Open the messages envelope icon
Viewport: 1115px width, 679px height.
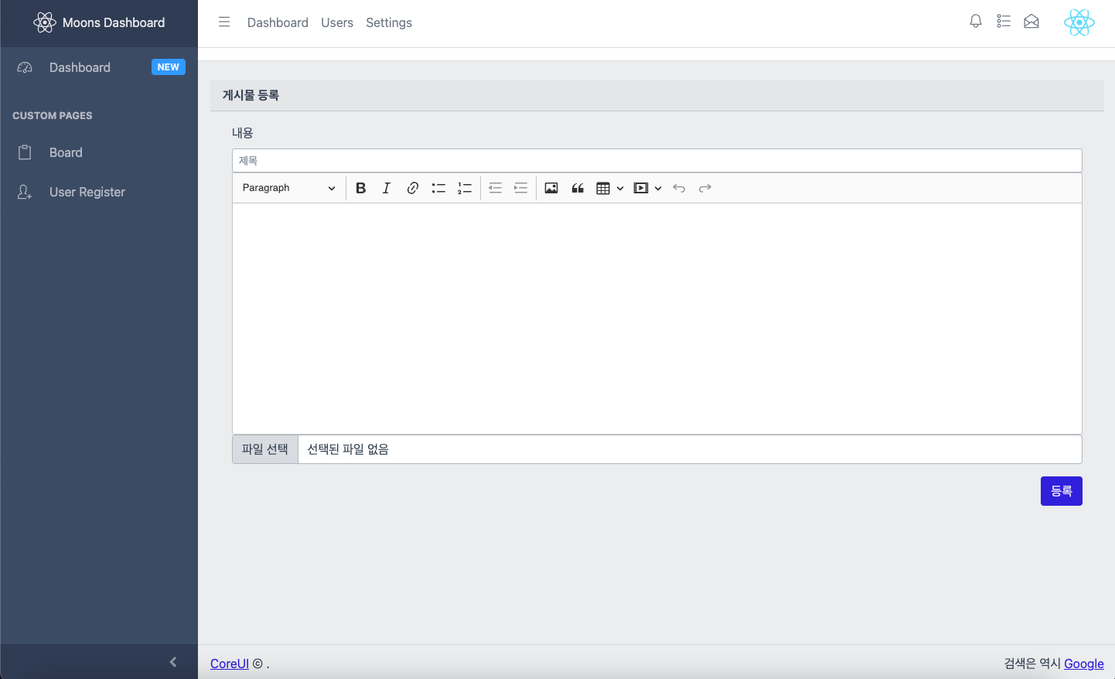(1031, 22)
